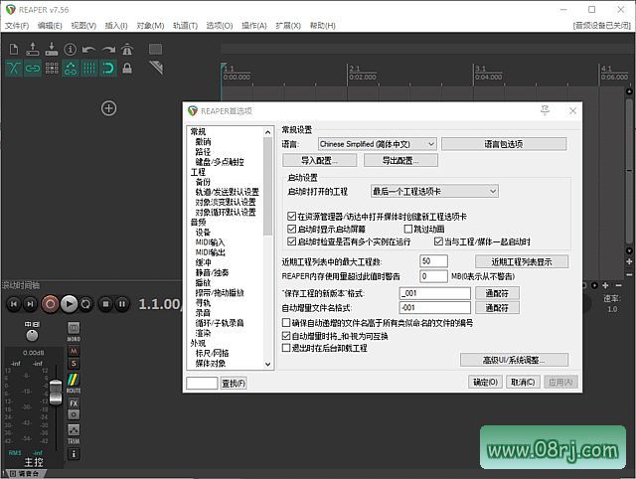The height and width of the screenshot is (479, 636).
Task: Toggle 退出时在后台卸载工程 checkbox
Action: point(286,348)
